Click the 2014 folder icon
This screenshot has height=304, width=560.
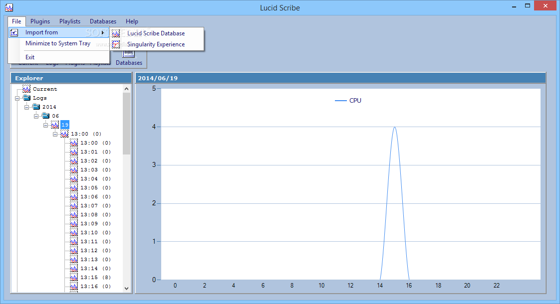pos(36,107)
